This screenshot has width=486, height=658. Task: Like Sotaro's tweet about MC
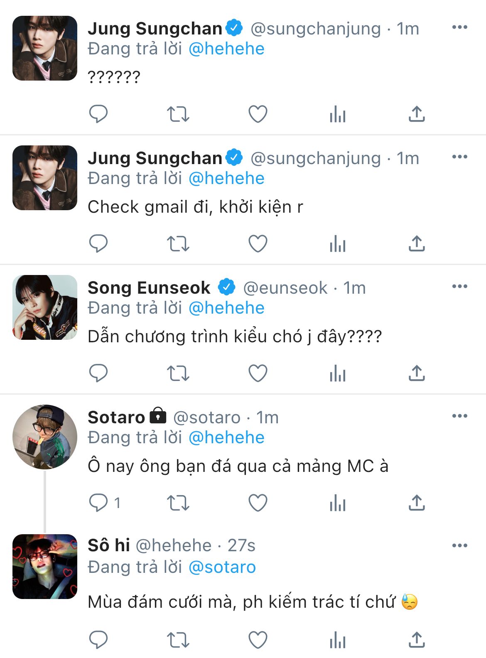[258, 503]
